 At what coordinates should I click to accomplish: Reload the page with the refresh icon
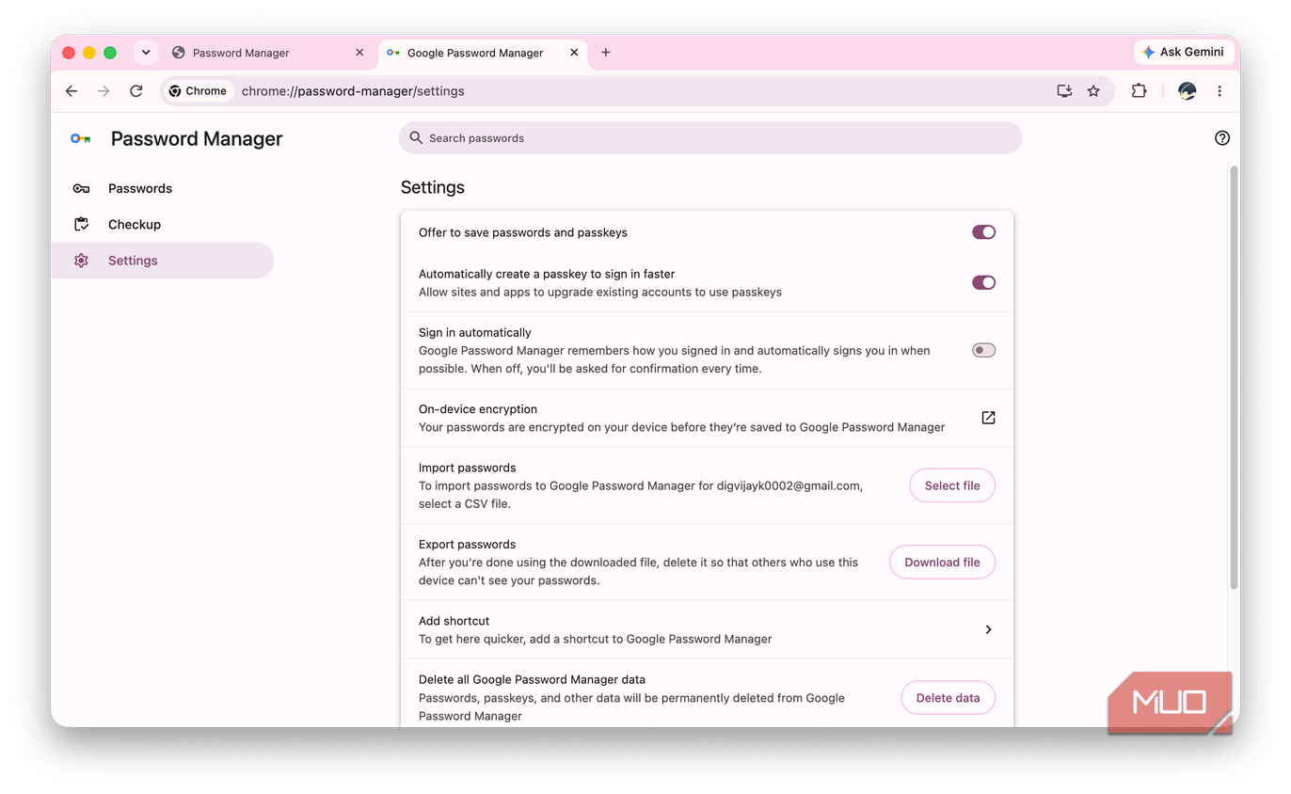point(136,91)
